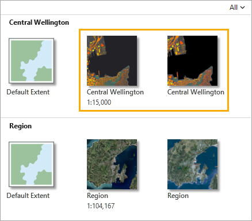Choose Central Wellington bookmark without scale
The height and width of the screenshot is (221, 252).
tap(192, 60)
